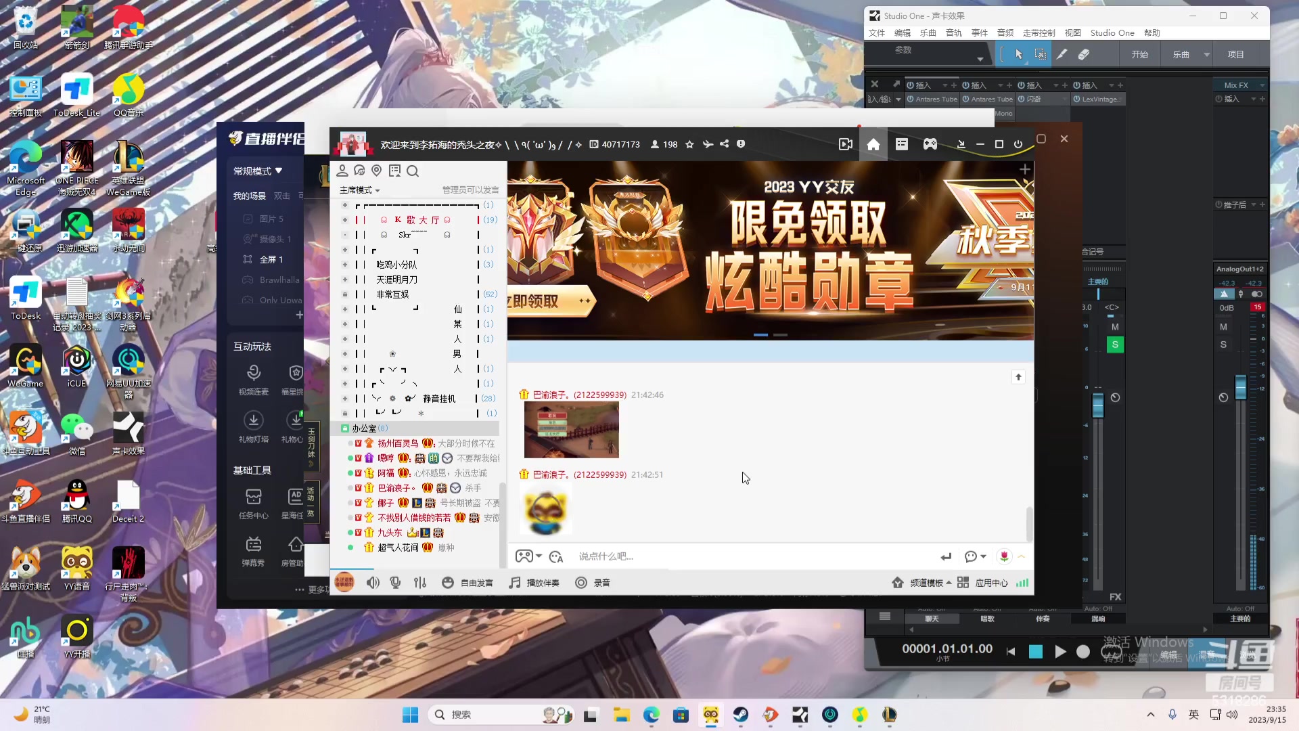The height and width of the screenshot is (731, 1299).
Task: Select the Eraser tool in Studio One
Action: tap(1084, 54)
